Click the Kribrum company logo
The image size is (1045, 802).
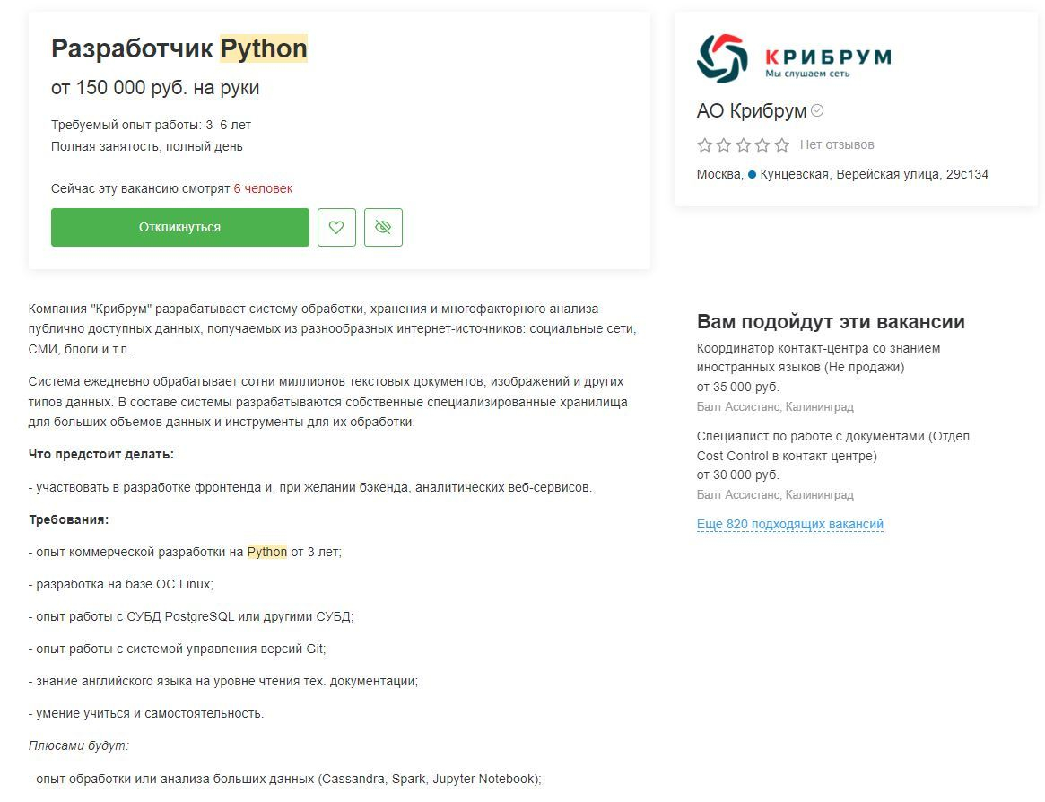794,58
